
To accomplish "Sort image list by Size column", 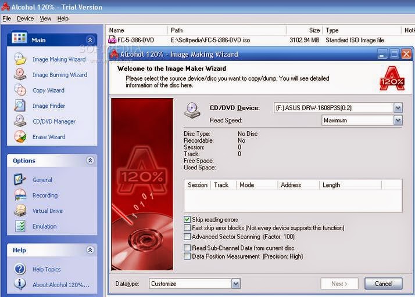I will click(305, 30).
